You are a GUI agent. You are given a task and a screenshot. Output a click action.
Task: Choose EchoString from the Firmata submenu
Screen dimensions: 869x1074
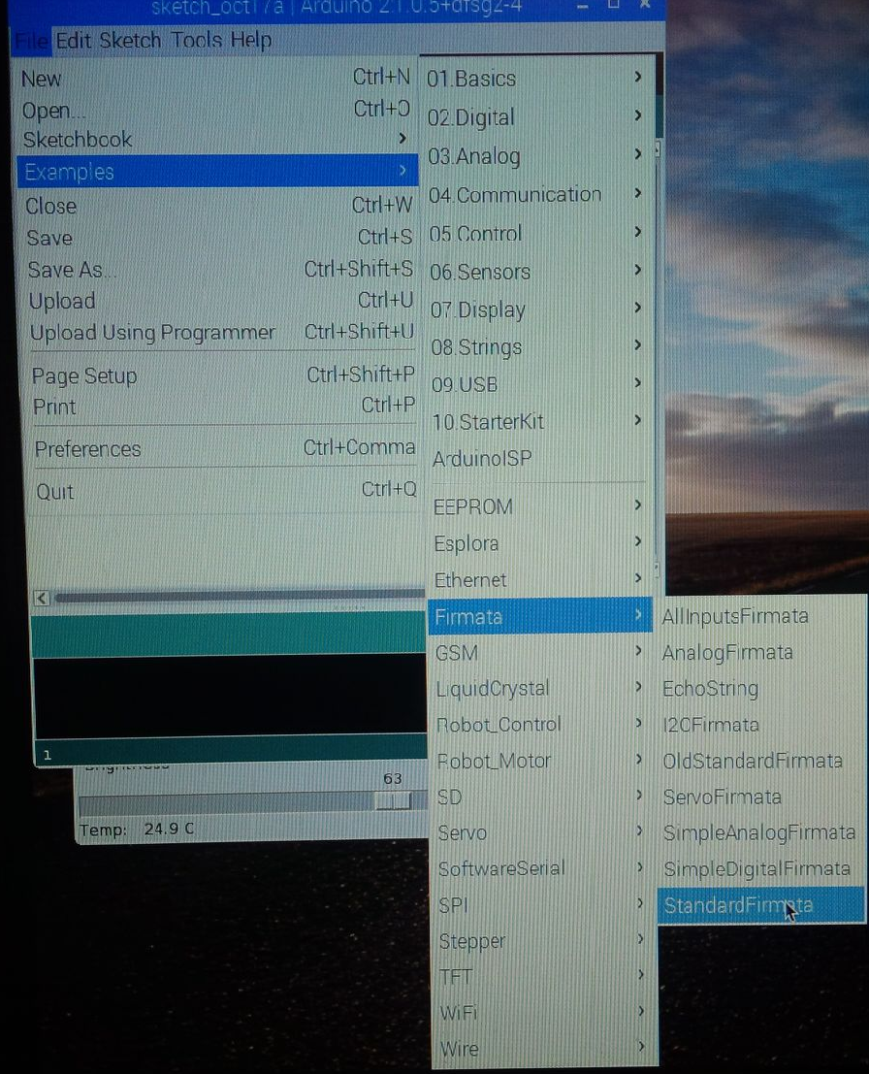[710, 689]
